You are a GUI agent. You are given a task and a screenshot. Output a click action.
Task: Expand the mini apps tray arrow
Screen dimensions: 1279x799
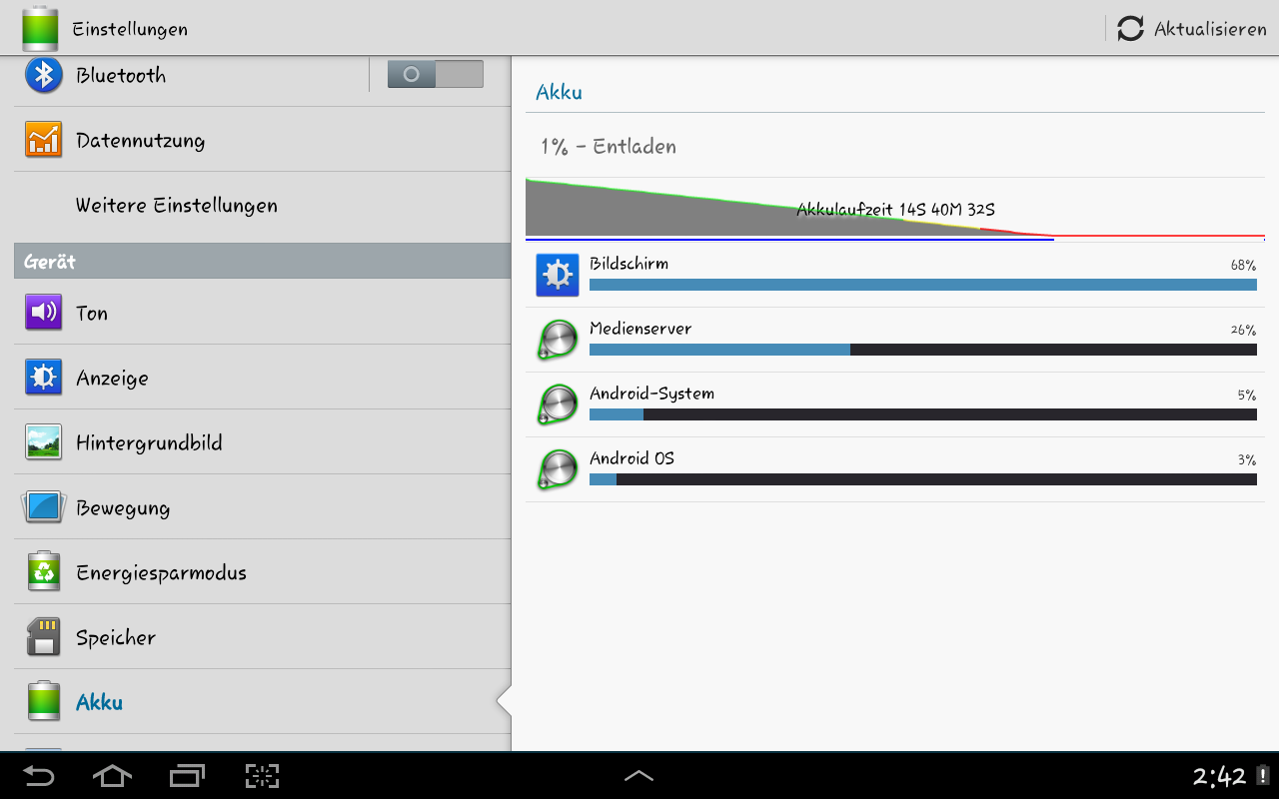[639, 776]
